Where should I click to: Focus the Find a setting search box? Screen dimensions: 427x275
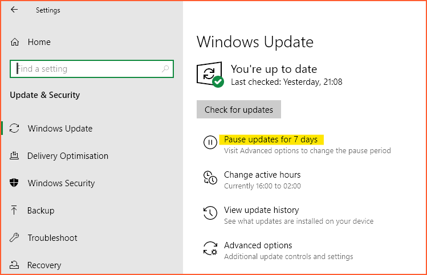pyautogui.click(x=88, y=69)
